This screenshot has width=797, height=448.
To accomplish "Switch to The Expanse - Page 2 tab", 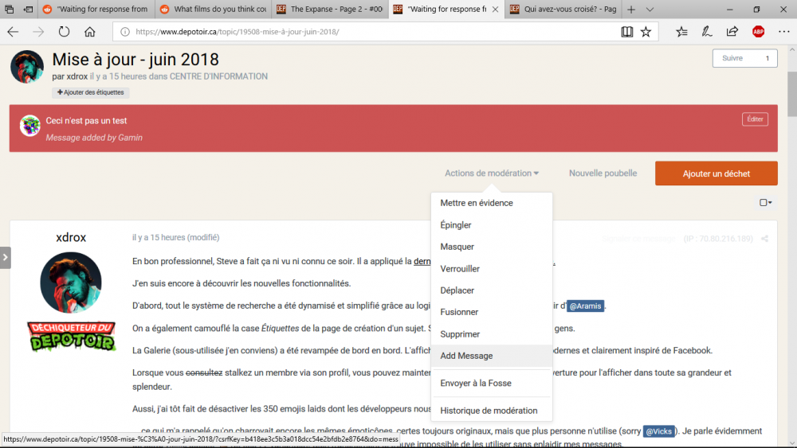I will point(330,10).
